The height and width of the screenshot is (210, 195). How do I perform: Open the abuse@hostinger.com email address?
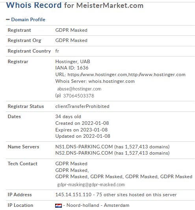pos(79,89)
